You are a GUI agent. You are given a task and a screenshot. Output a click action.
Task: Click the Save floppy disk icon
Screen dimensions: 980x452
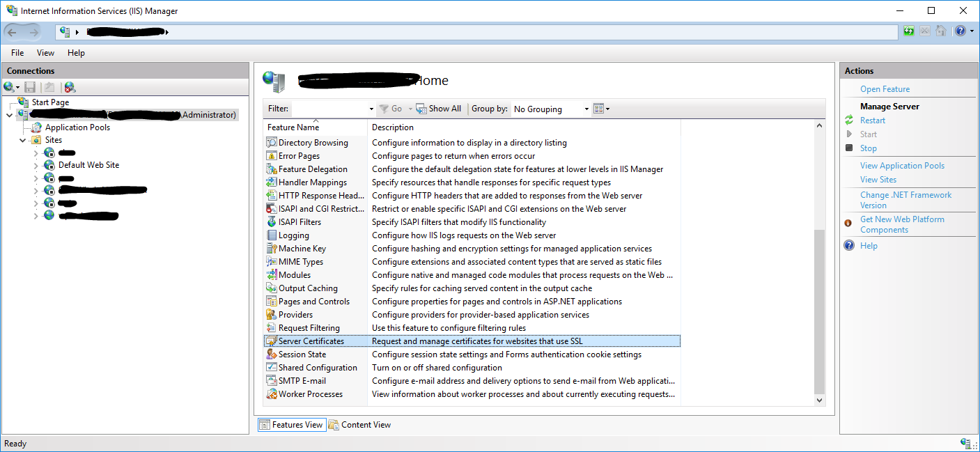[30, 87]
